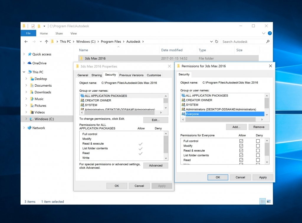The image size is (302, 223).
Task: Check Deny for Modify permission
Action: pos(258,146)
